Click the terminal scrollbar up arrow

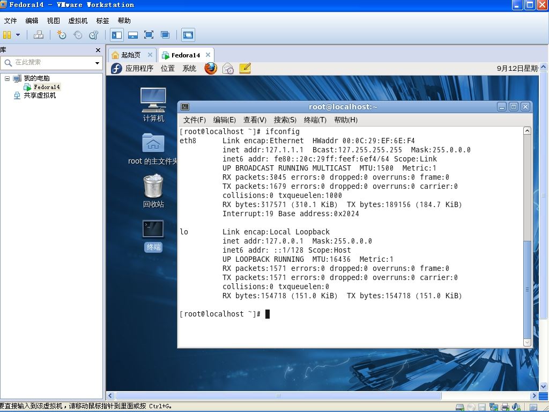coord(527,131)
